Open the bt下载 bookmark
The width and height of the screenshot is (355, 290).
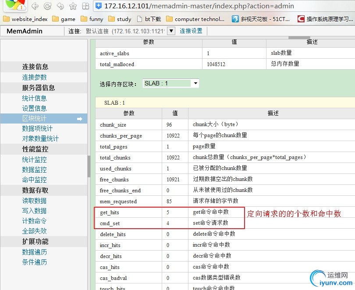(x=149, y=19)
